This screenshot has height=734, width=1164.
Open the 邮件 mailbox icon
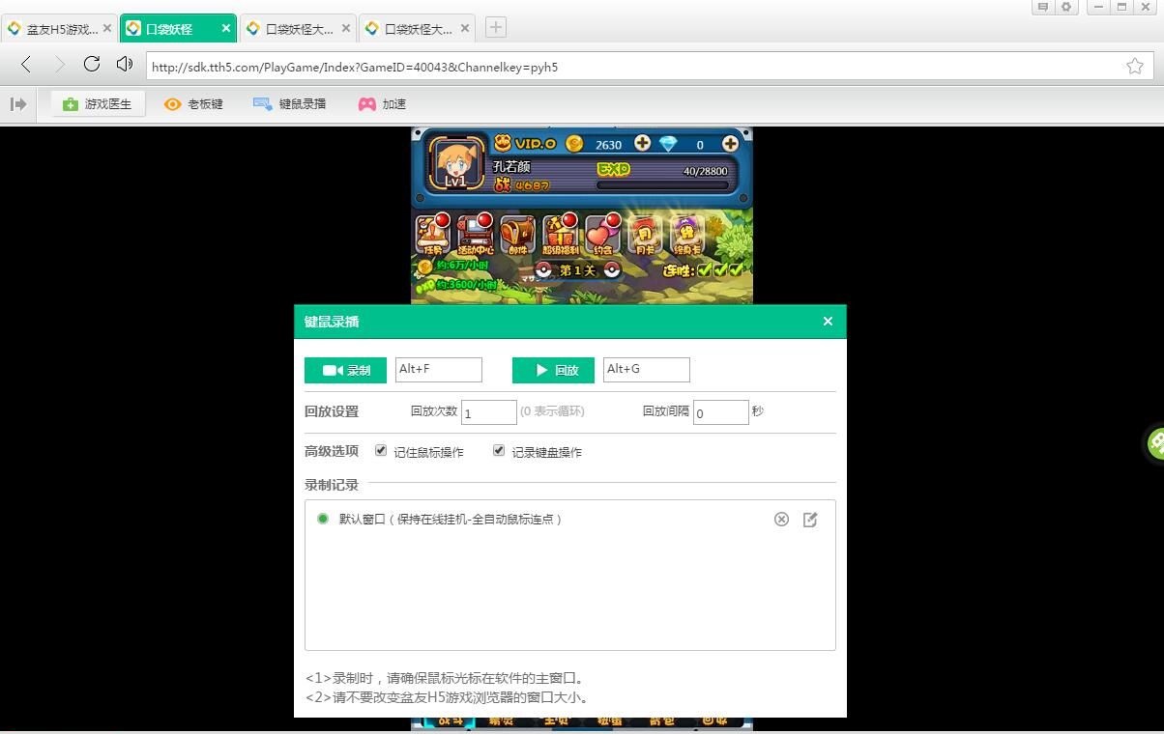coord(518,232)
